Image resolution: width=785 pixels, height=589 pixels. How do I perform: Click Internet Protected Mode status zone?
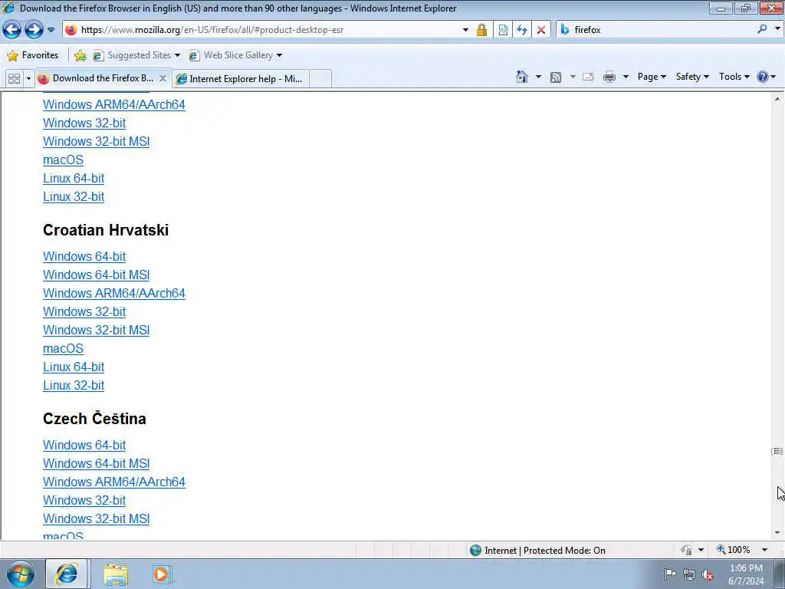point(537,551)
